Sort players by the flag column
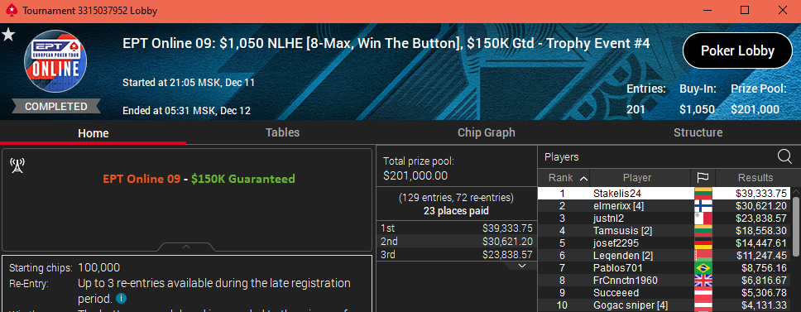The width and height of the screenshot is (801, 312). click(x=703, y=178)
